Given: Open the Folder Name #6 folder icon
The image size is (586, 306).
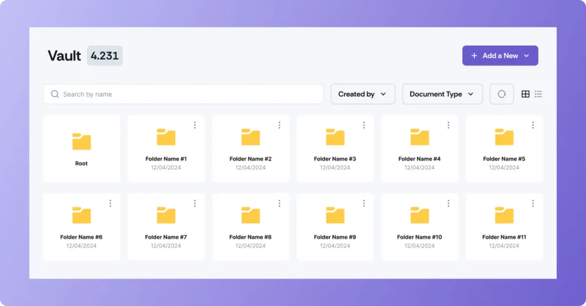Looking at the screenshot, I should click(x=81, y=215).
